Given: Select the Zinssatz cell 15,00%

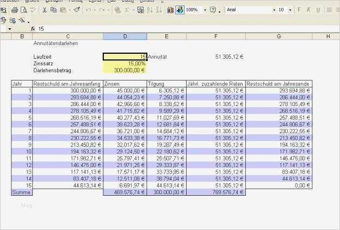Looking at the screenshot, I should point(125,64).
